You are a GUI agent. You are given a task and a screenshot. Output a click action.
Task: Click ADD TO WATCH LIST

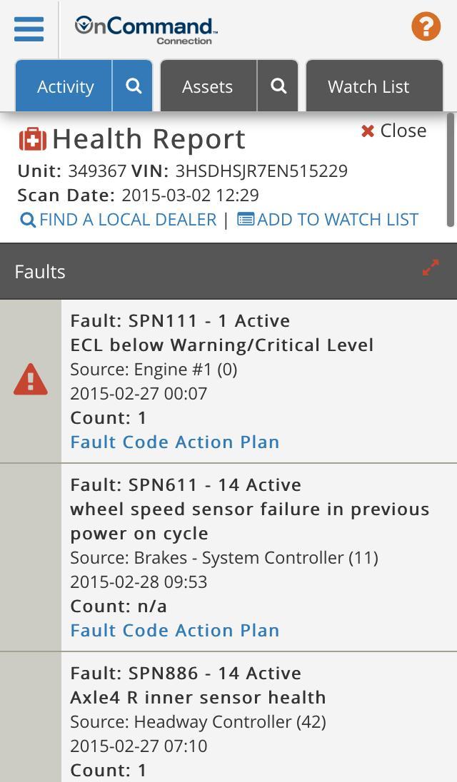(337, 219)
